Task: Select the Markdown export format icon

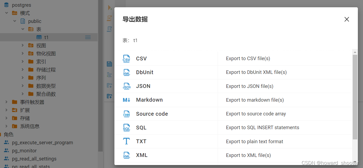Action: [126, 100]
